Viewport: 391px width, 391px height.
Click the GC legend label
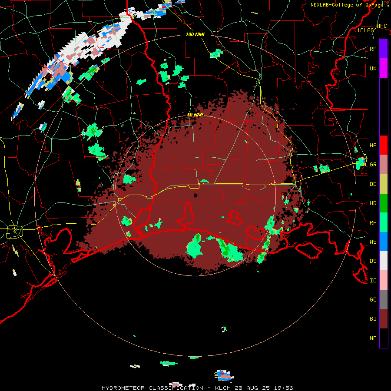[x=373, y=299]
